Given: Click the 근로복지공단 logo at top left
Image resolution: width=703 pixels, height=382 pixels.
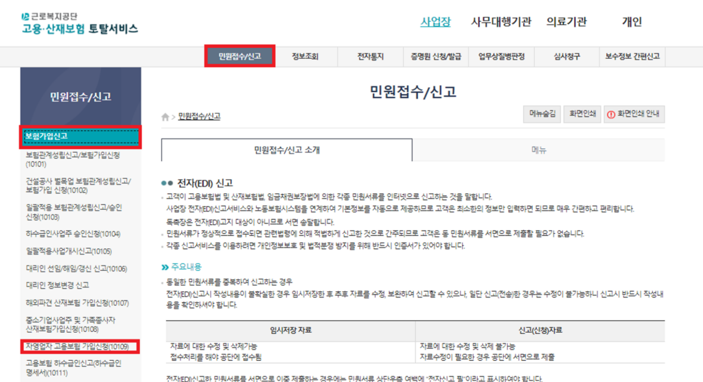Looking at the screenshot, I should (79, 23).
